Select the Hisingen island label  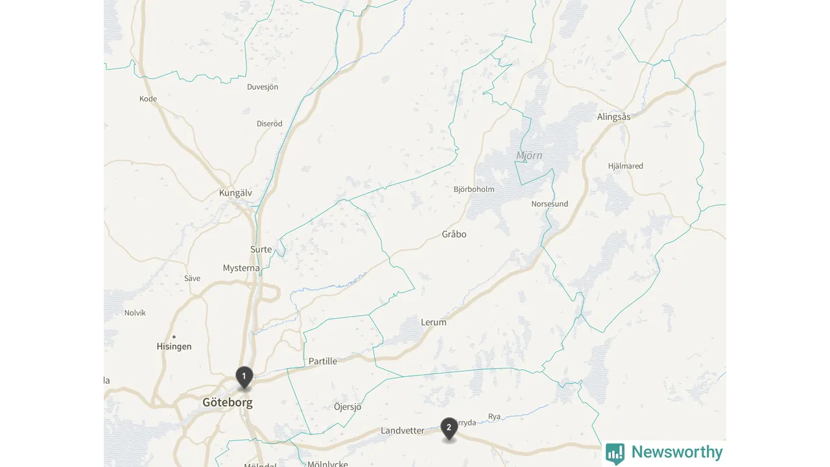pyautogui.click(x=174, y=346)
